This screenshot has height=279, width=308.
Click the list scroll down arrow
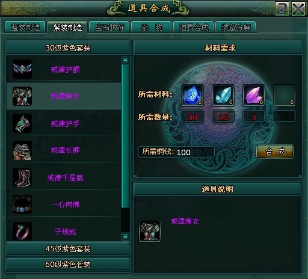126,237
